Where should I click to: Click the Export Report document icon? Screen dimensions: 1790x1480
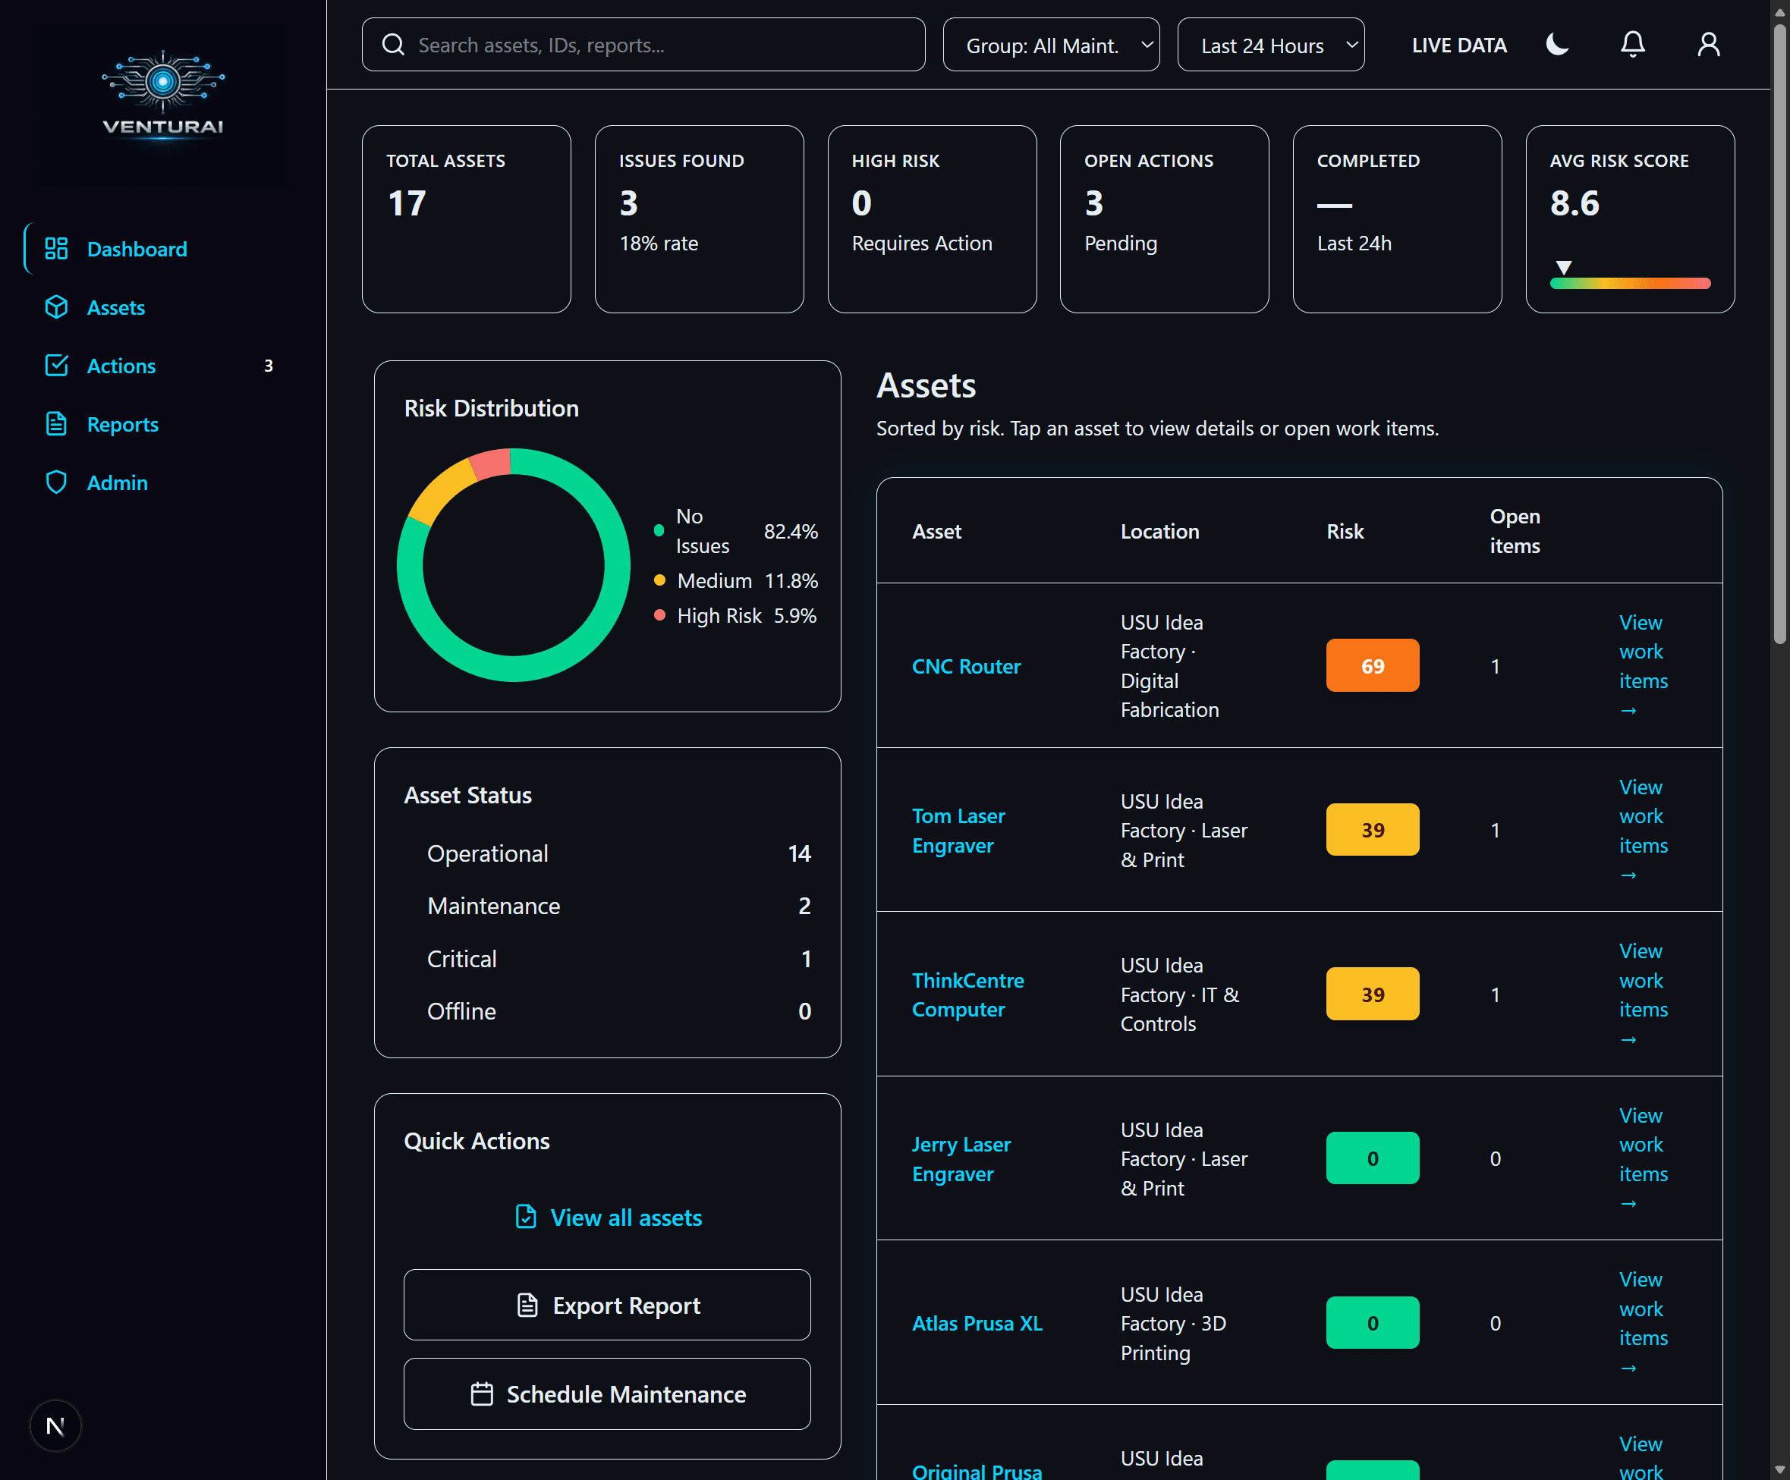click(527, 1305)
